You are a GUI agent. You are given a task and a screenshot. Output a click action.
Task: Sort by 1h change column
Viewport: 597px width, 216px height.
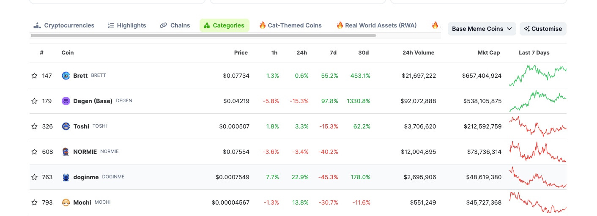pos(274,53)
